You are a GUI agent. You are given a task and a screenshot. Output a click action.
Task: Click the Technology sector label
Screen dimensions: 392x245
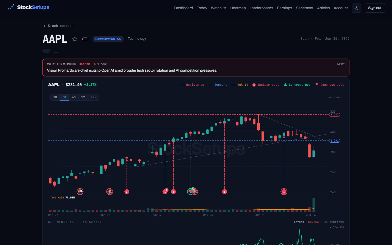pyautogui.click(x=137, y=39)
